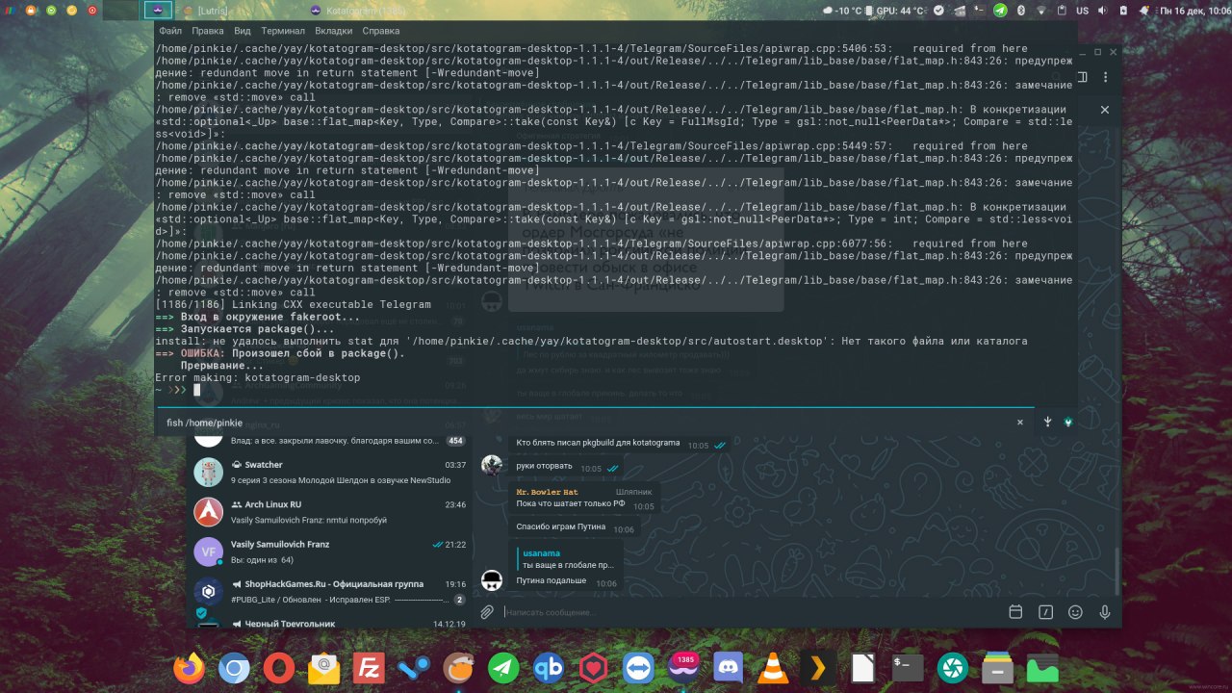Open the Вид menu
1232x693 pixels.
pos(243,31)
